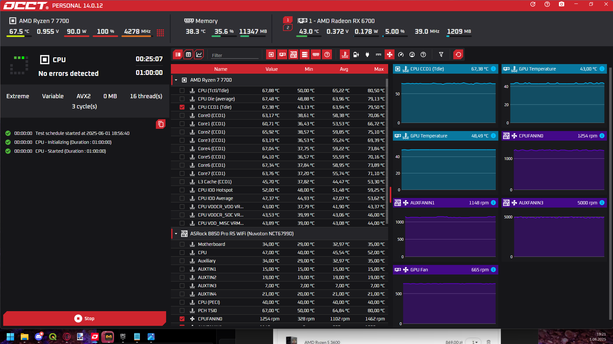The width and height of the screenshot is (613, 344).
Task: Click the Core7 (CCD1) row name
Action: (x=211, y=173)
